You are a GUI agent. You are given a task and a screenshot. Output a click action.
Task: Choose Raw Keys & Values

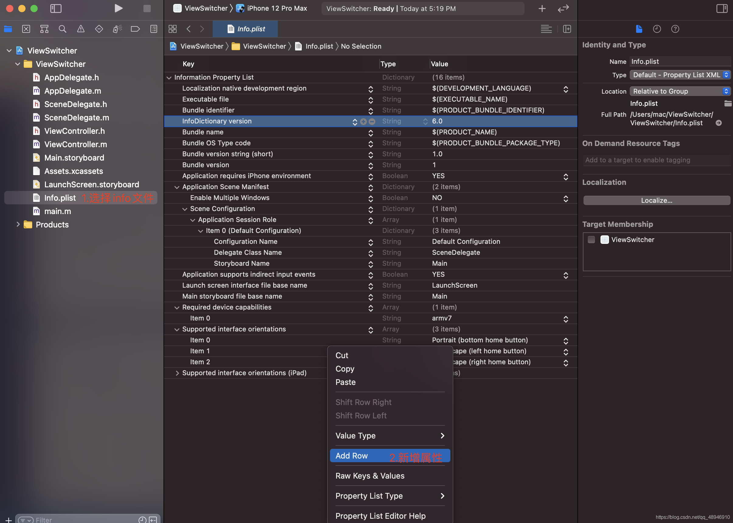390,476
